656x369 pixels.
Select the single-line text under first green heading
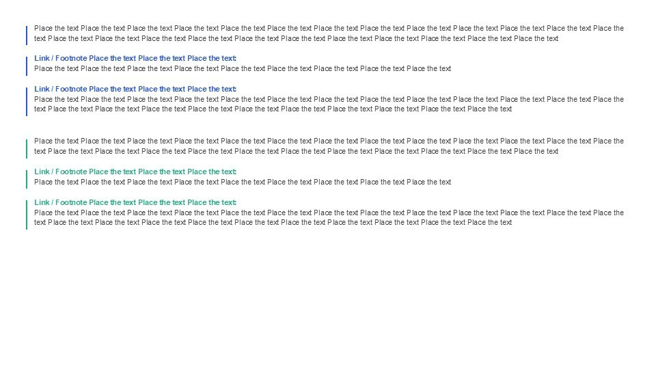tap(243, 182)
